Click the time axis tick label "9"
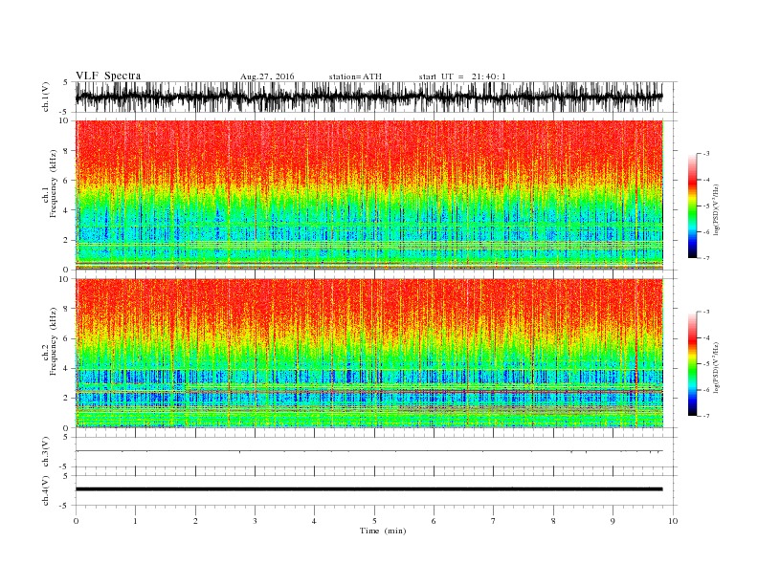The height and width of the screenshot is (585, 758). (613, 521)
